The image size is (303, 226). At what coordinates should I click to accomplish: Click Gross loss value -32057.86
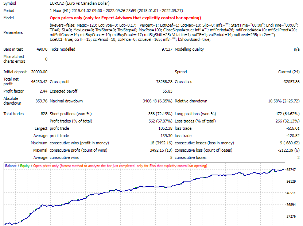pos(291,82)
